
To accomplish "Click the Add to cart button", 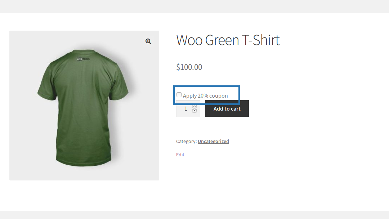I will coord(227,108).
